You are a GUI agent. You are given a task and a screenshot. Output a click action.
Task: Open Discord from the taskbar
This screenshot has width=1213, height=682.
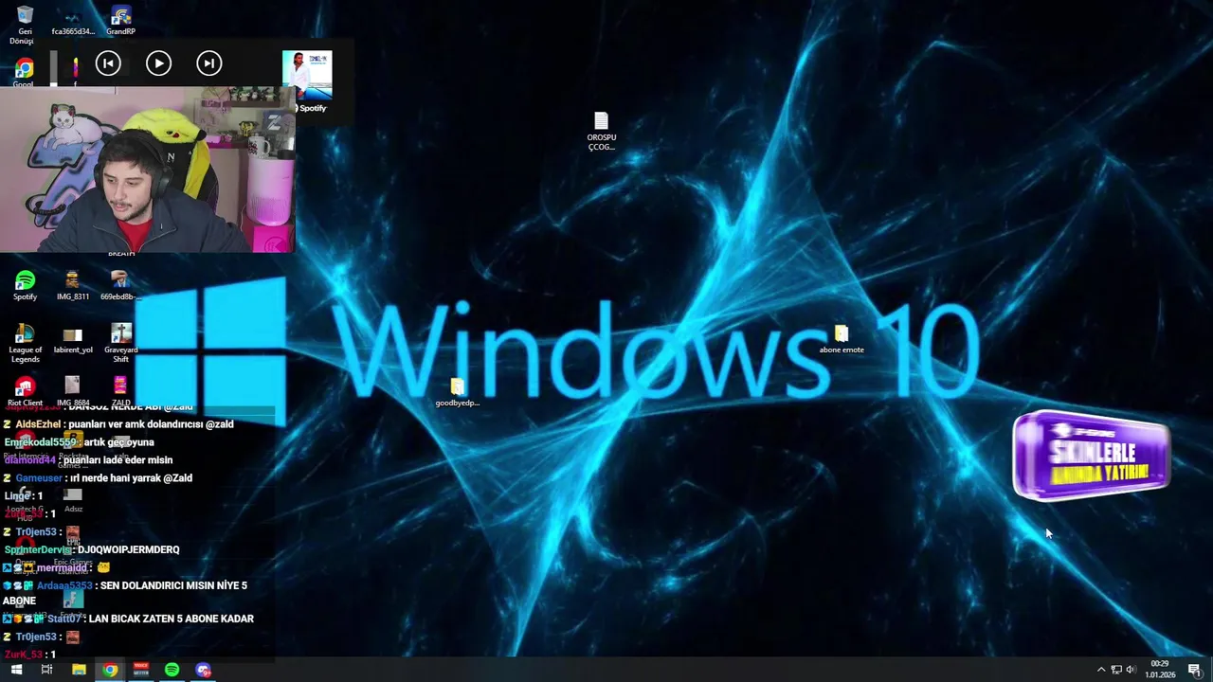[x=203, y=670]
